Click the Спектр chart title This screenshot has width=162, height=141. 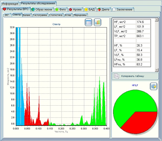(x=56, y=24)
